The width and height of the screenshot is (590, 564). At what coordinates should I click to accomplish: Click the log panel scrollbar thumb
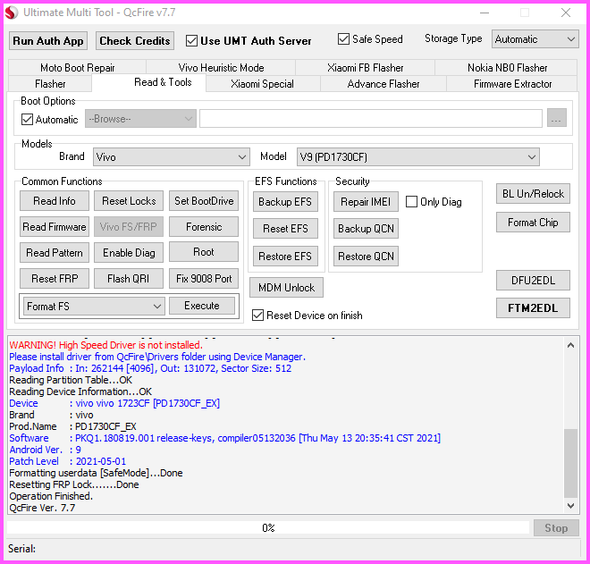coord(571,463)
